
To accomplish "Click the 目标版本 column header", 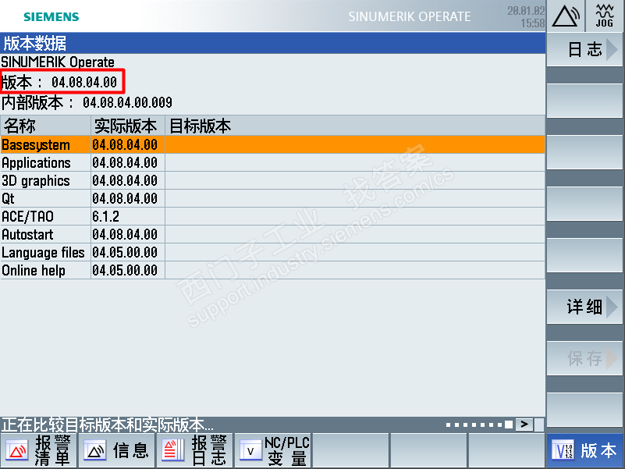I will [x=355, y=126].
